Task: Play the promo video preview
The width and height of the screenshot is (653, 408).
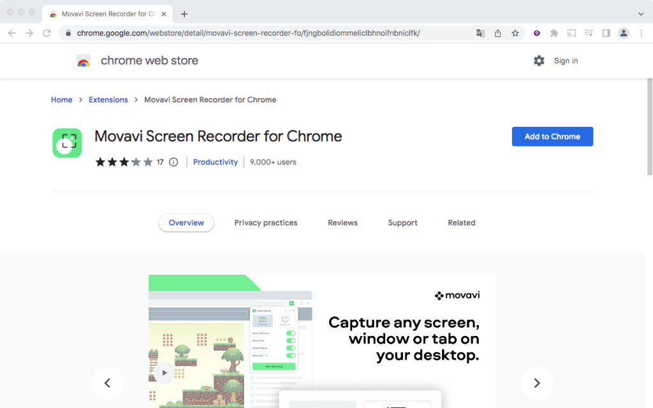Action: 164,372
